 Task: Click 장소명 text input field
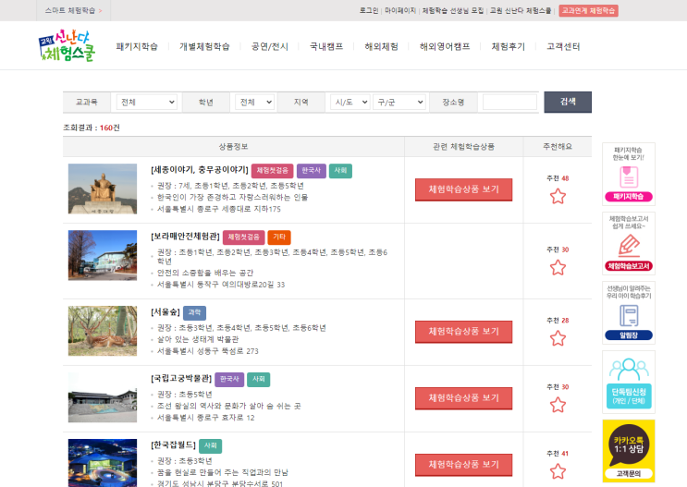(x=509, y=102)
